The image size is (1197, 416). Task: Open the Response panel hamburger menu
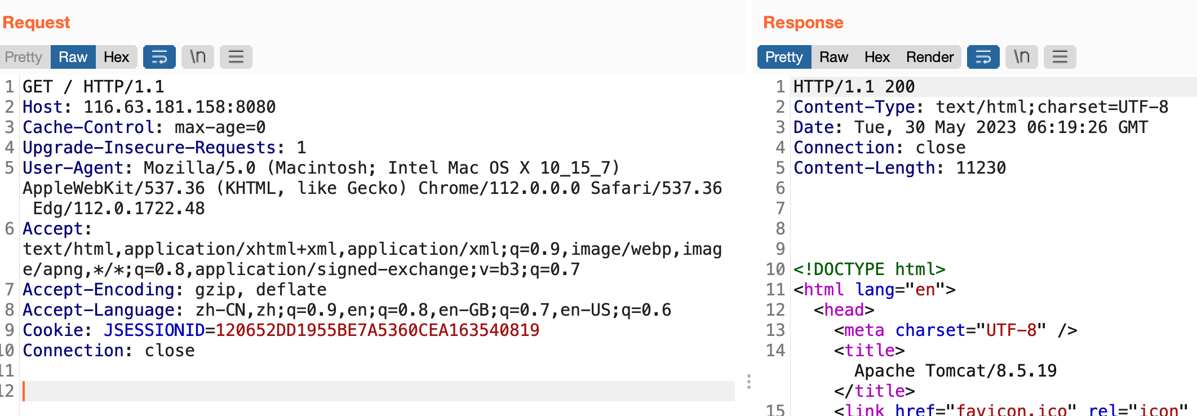(x=1060, y=57)
